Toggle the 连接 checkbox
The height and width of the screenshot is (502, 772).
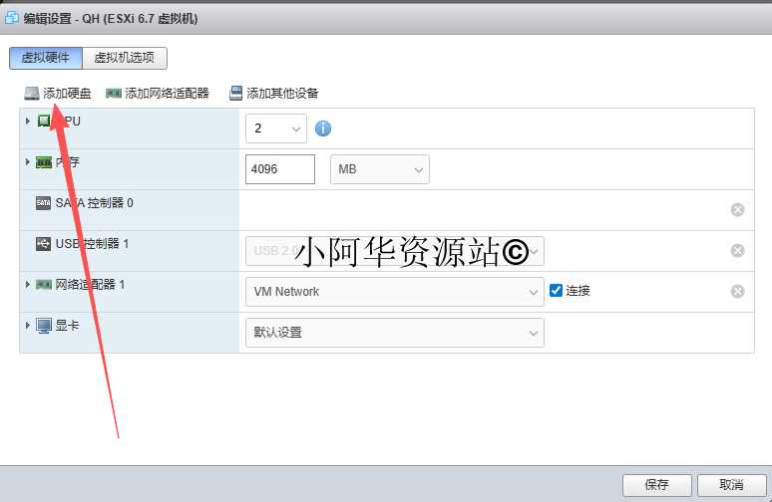pyautogui.click(x=556, y=290)
